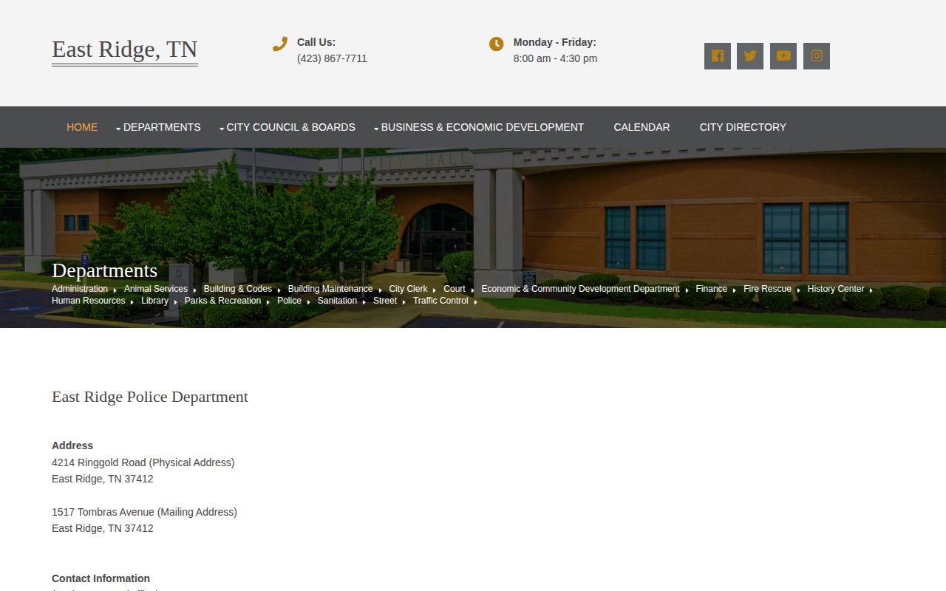This screenshot has width=946, height=591.
Task: Visit the Library department link
Action: (x=155, y=301)
